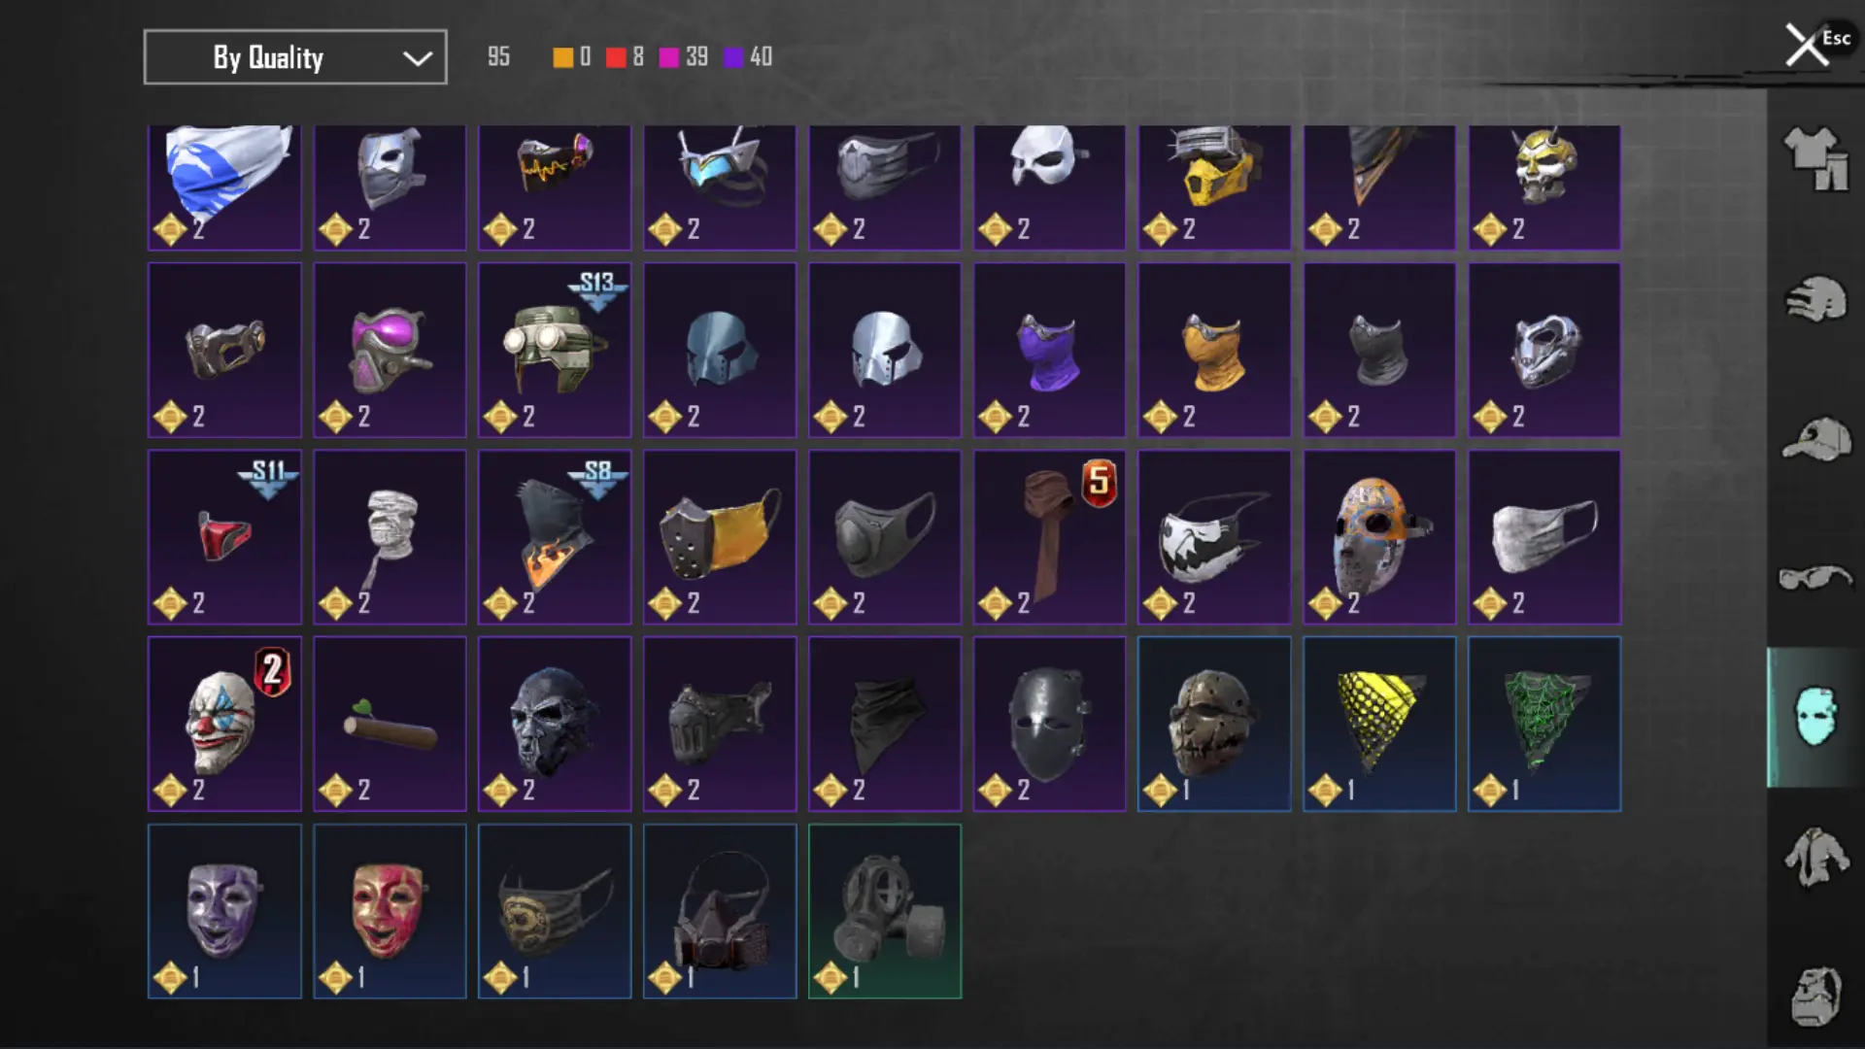Select the S13 goggles helmet item

(555, 350)
